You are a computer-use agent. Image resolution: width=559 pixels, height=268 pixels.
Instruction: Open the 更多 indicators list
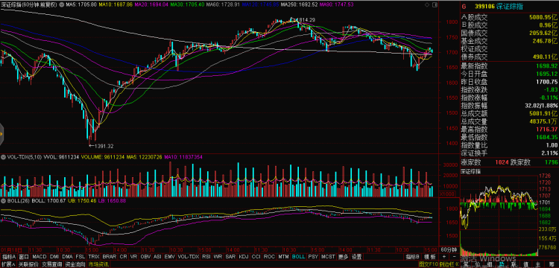343,257
